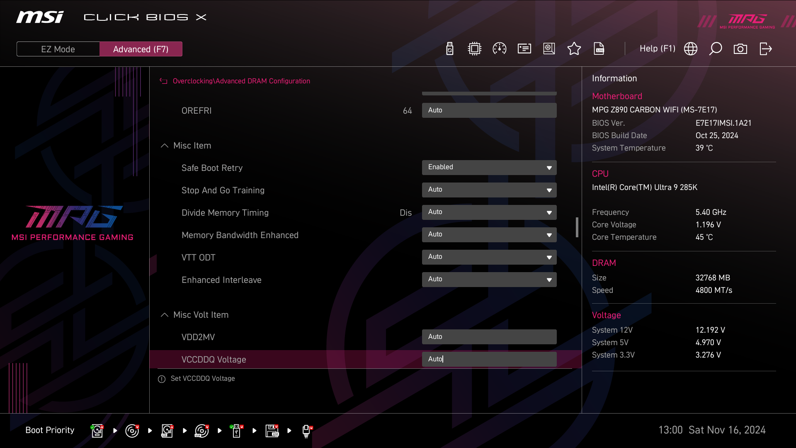Click the MSI logo in the header
796x448 pixels.
click(x=40, y=17)
